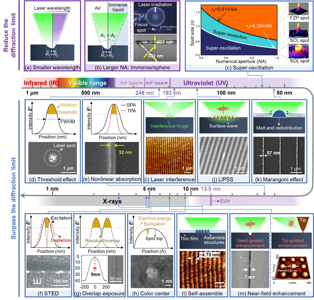Viewport: 314px width, 300px height.
Task: Click "(m) Near-field enhancement" caption
Action: pos(272,294)
